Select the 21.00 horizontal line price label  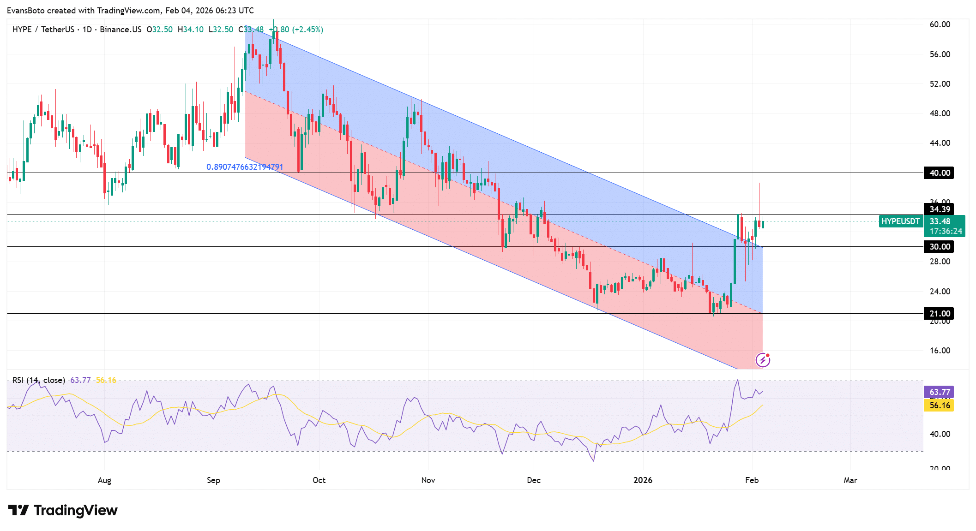pyautogui.click(x=939, y=314)
